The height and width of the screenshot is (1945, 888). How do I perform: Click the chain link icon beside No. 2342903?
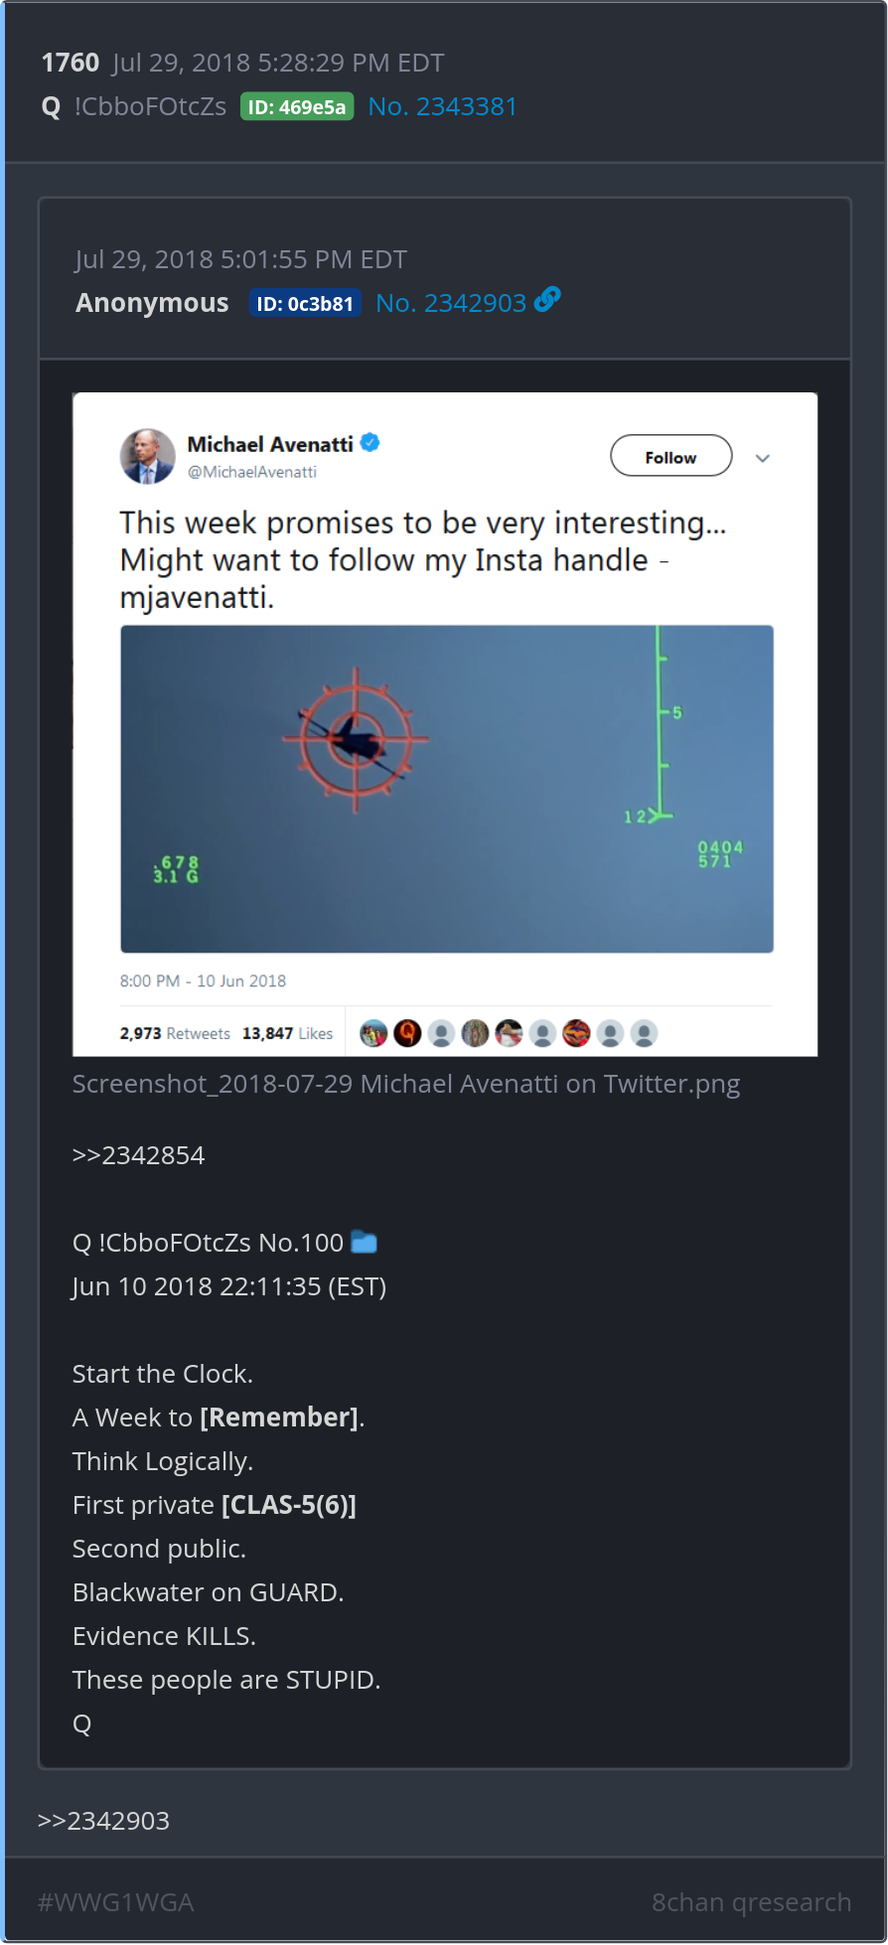coord(547,299)
